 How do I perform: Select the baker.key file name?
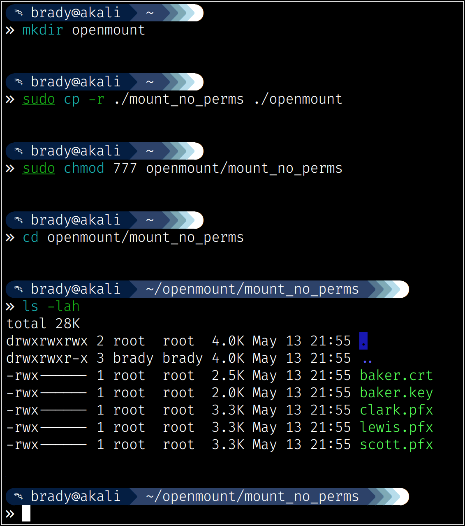[x=396, y=393]
